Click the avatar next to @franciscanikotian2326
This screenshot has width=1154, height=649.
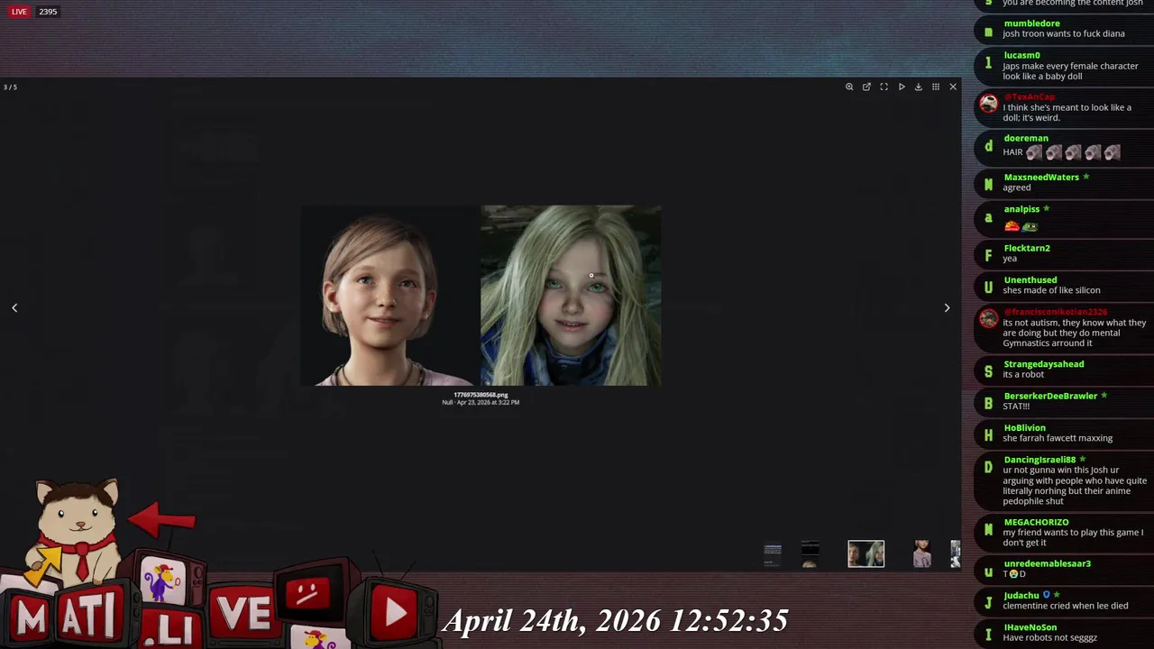coord(988,319)
